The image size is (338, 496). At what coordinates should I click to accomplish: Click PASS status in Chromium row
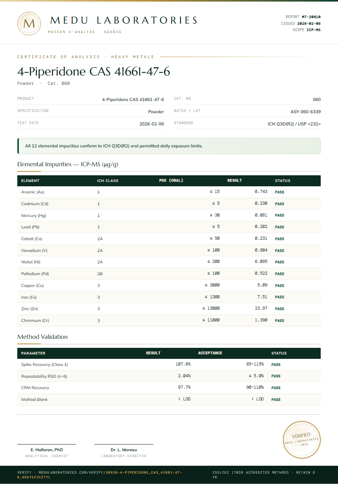pos(279,321)
